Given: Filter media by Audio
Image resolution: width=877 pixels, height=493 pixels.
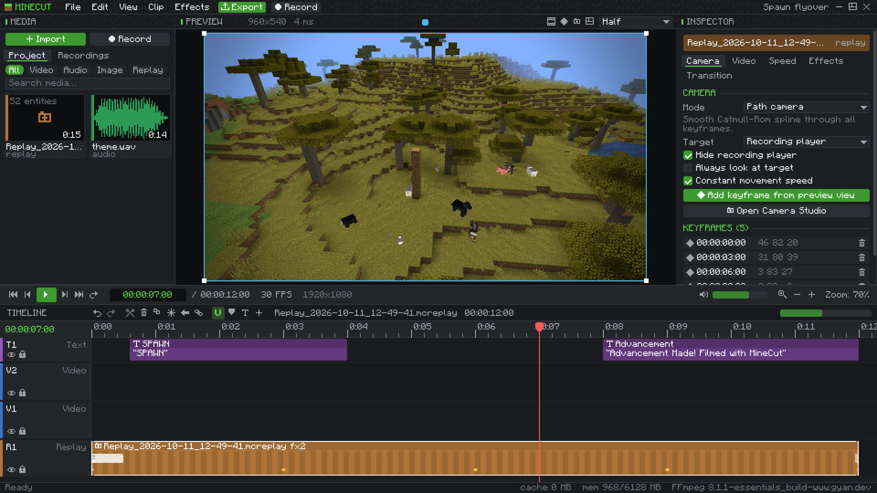Looking at the screenshot, I should point(75,70).
